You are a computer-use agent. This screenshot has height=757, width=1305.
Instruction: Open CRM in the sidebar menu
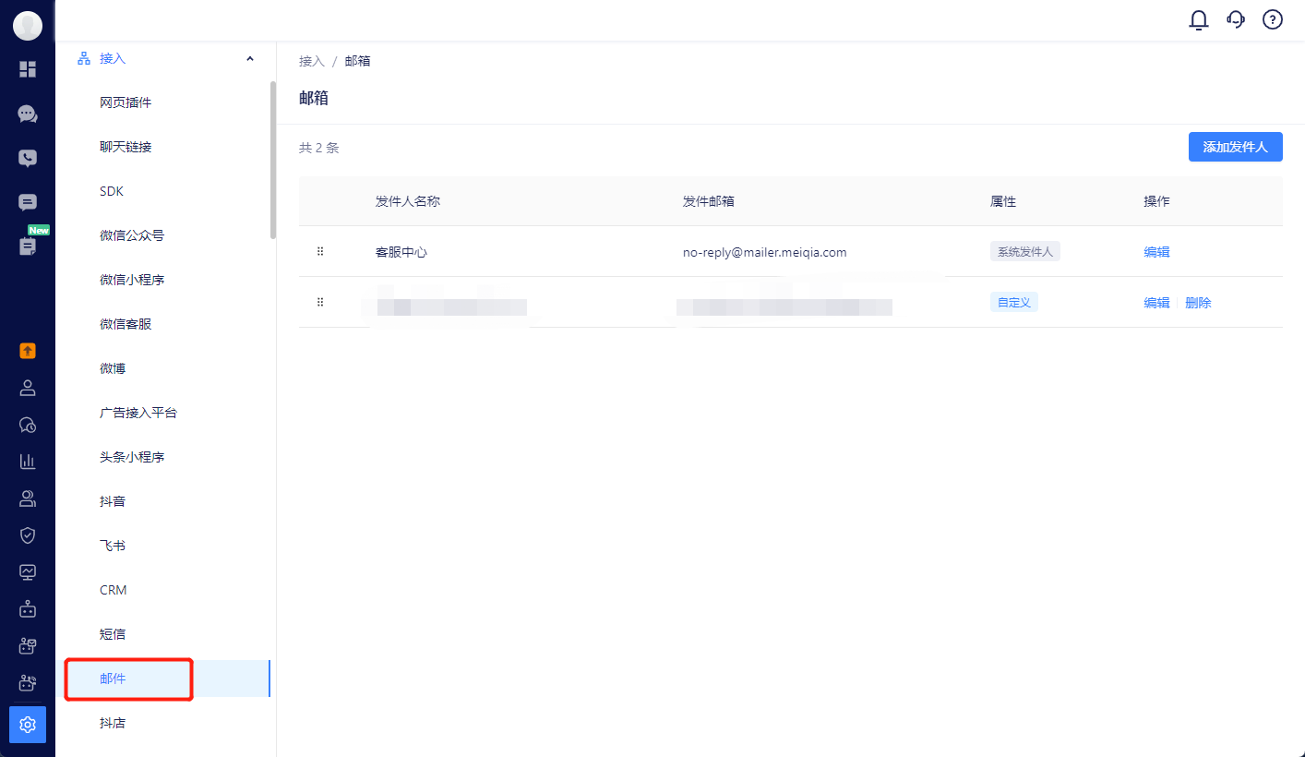click(114, 590)
